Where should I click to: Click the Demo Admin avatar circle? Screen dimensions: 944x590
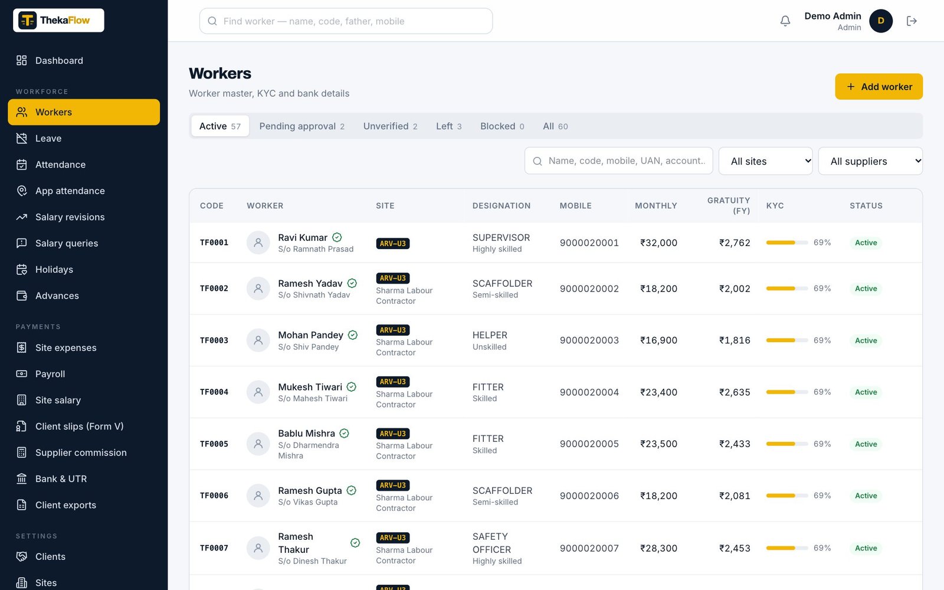click(880, 21)
